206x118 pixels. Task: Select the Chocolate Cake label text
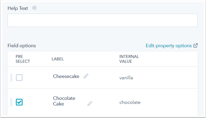click(64, 101)
